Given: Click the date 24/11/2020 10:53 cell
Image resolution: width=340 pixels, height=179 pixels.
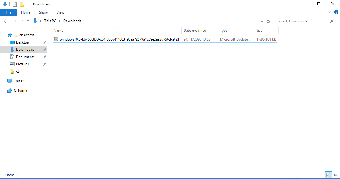Looking at the screenshot, I should click(x=197, y=39).
